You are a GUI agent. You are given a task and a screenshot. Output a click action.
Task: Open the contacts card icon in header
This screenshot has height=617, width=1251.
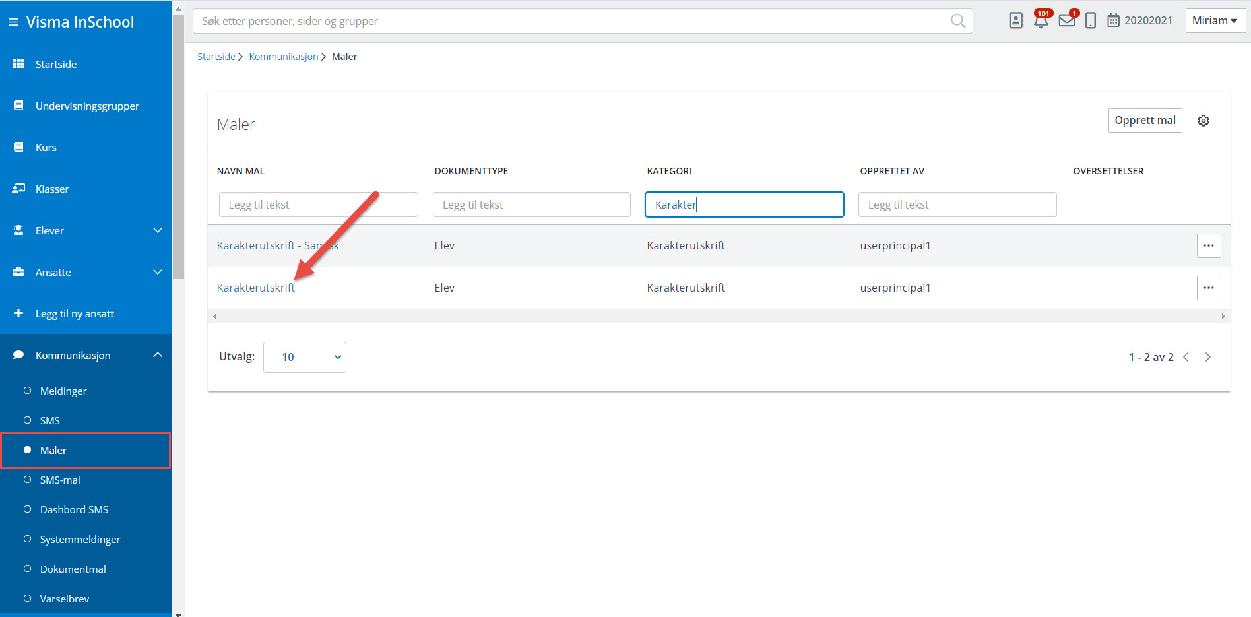[1016, 21]
